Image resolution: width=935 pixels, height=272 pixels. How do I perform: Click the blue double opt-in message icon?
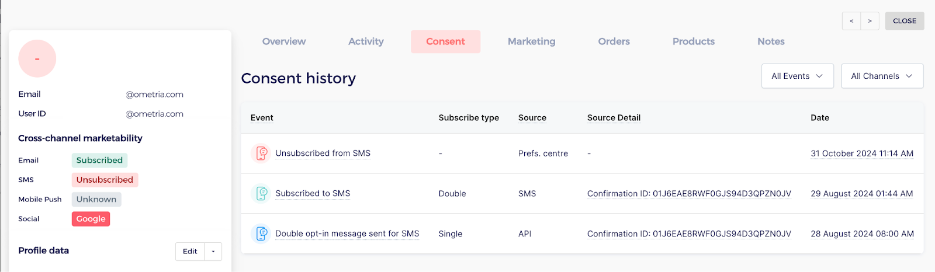pyautogui.click(x=261, y=234)
